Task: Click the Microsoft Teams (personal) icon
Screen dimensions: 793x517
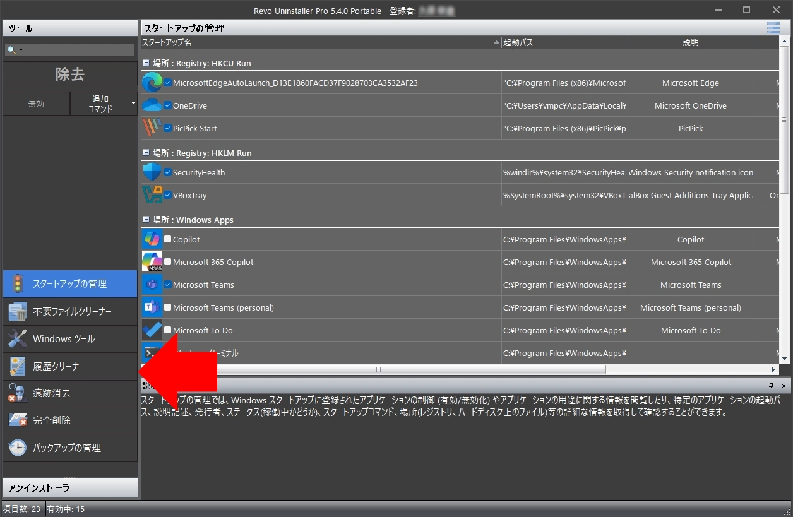Action: 152,307
